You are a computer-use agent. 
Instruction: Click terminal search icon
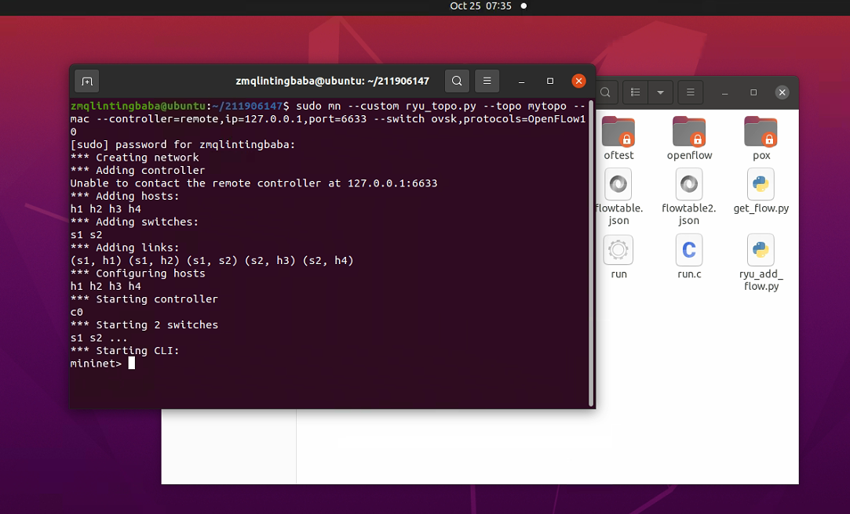click(457, 81)
